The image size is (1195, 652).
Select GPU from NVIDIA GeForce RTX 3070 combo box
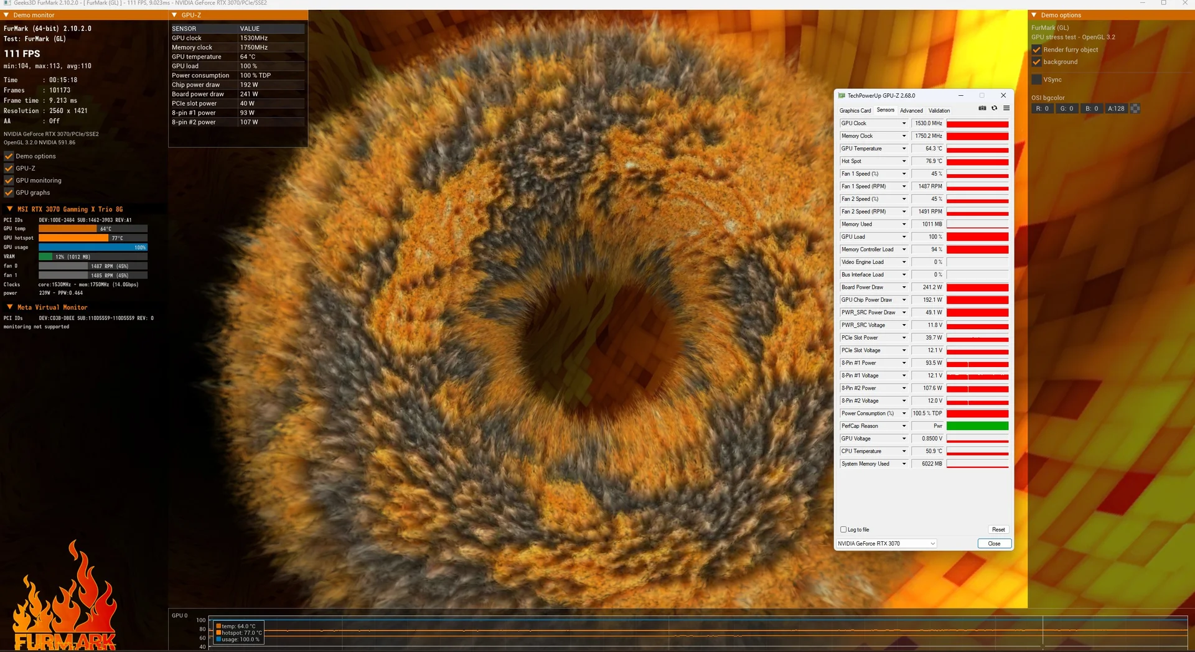886,544
